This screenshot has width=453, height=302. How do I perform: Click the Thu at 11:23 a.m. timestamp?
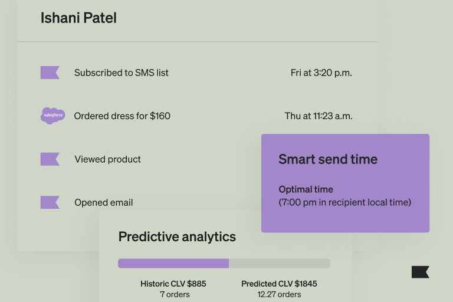[x=319, y=116]
